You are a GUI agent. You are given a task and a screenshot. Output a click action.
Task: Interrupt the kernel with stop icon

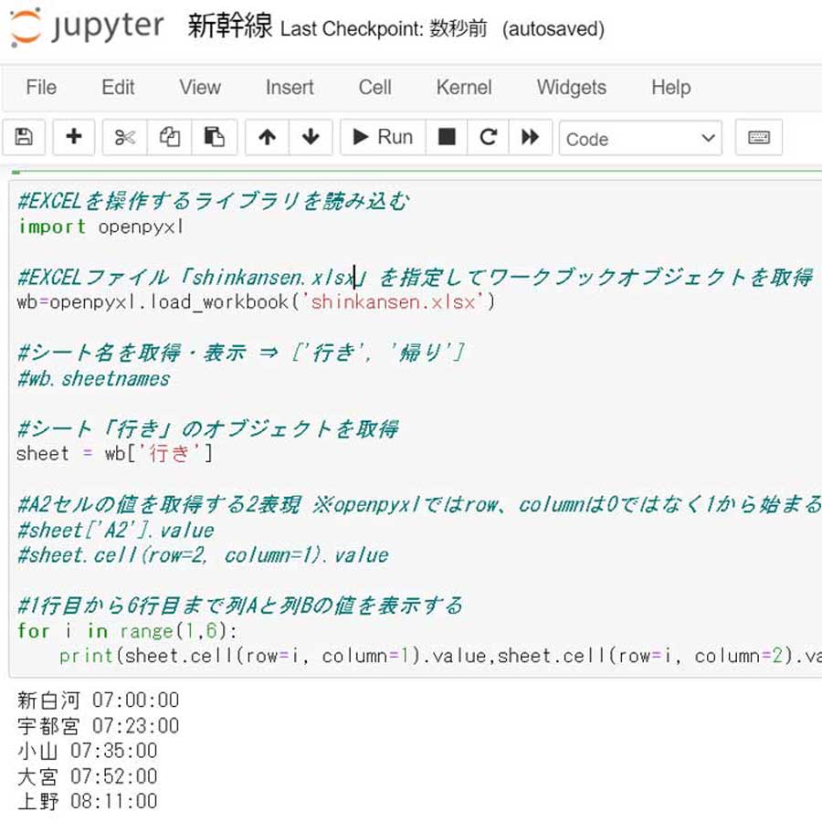[447, 137]
